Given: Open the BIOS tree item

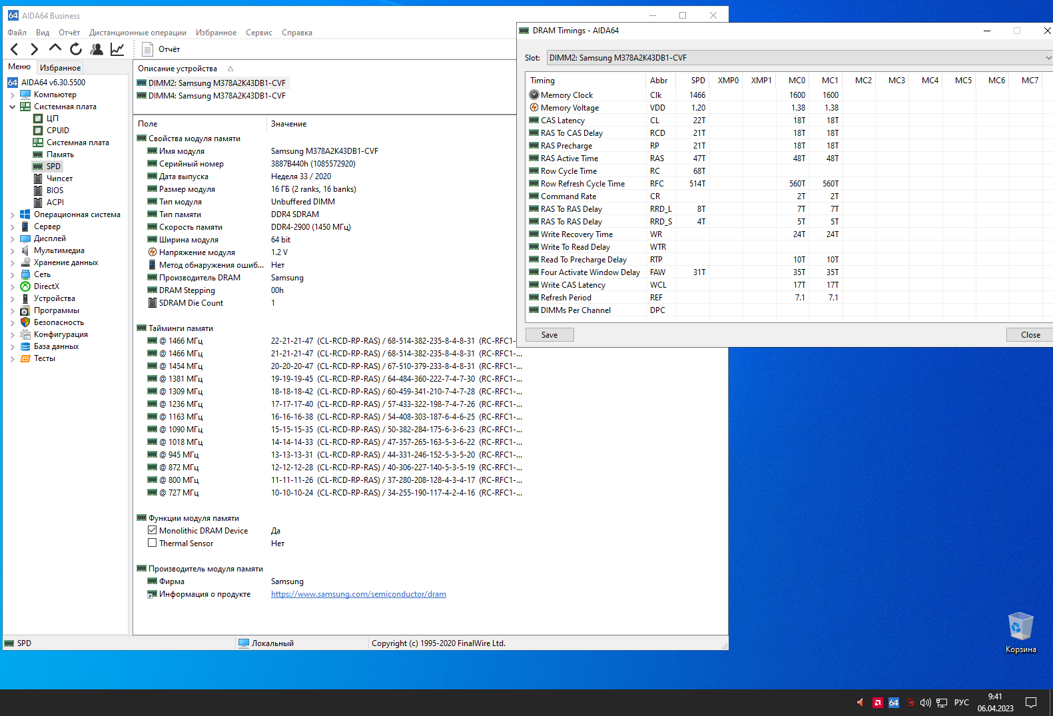Looking at the screenshot, I should click(55, 190).
